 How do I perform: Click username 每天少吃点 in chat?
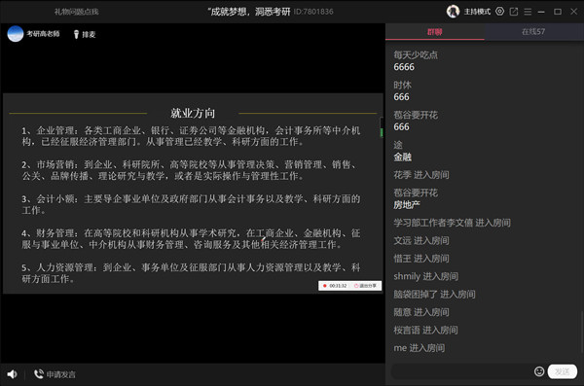click(x=416, y=55)
